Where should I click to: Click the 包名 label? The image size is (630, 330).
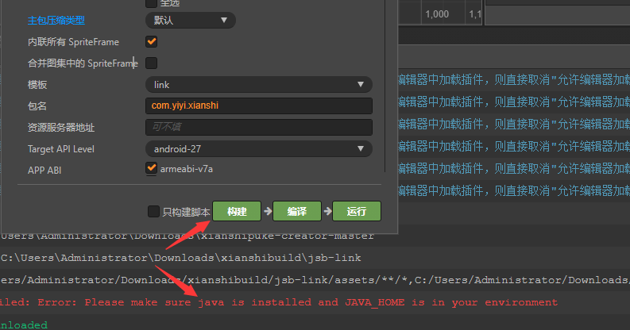coord(37,106)
